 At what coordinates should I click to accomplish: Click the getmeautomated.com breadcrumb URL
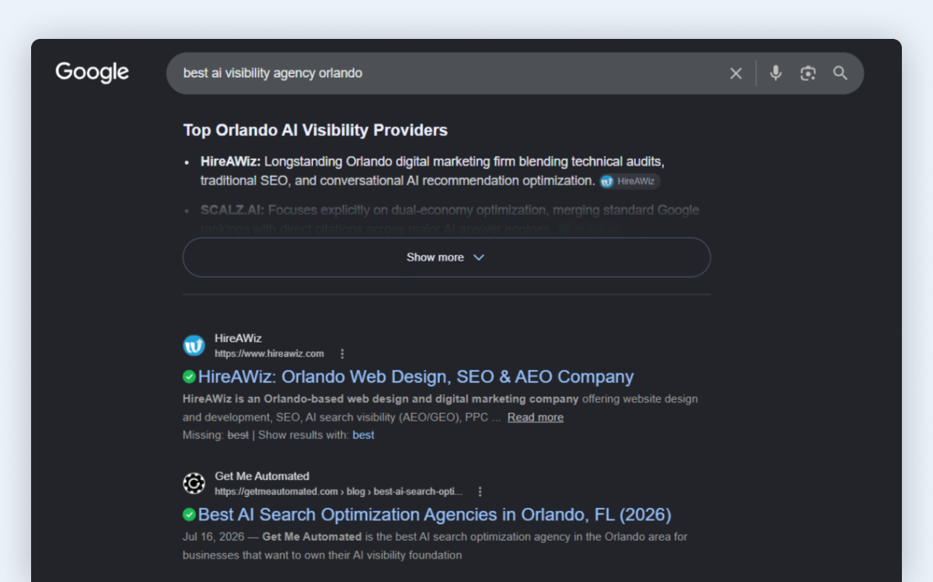(x=339, y=491)
